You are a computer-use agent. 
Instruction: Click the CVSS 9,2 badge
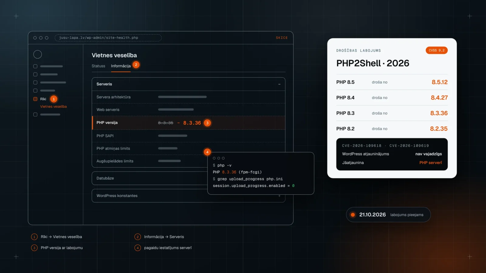(x=436, y=50)
